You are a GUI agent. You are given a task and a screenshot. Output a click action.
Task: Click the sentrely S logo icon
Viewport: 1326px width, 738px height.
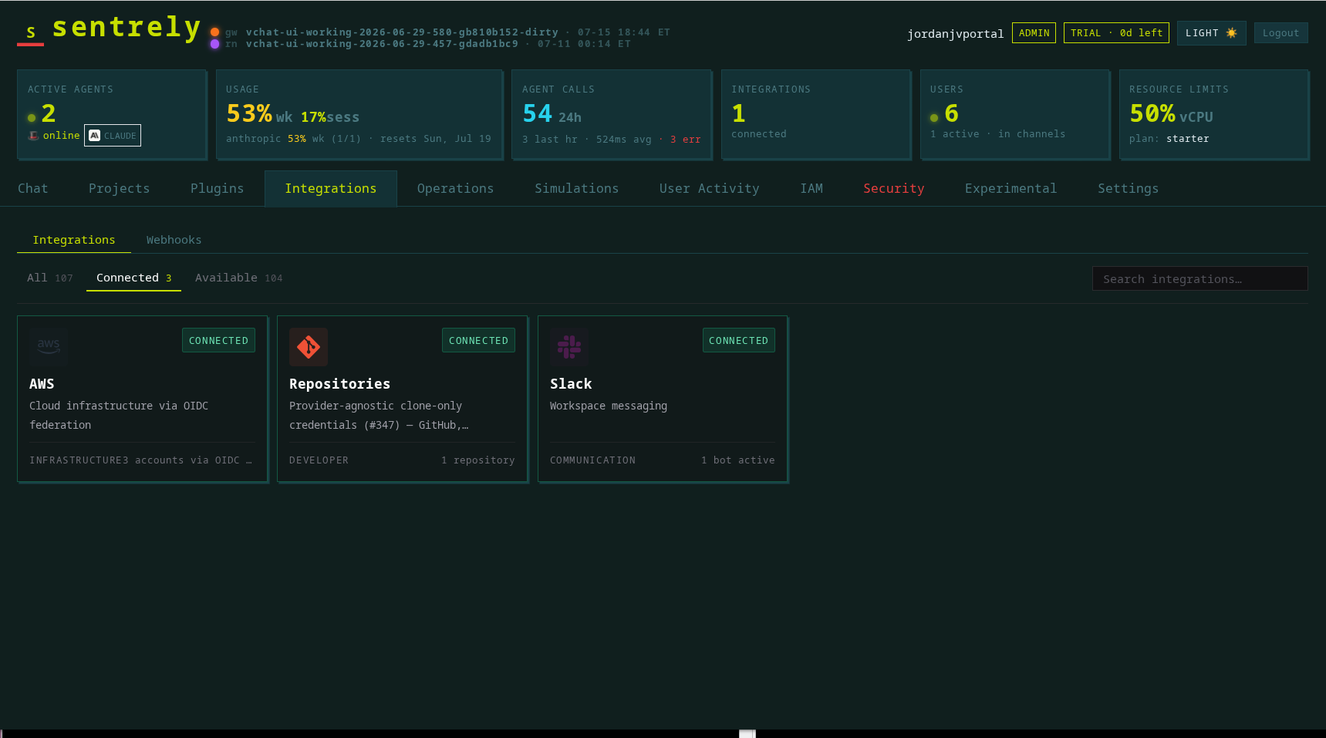31,32
